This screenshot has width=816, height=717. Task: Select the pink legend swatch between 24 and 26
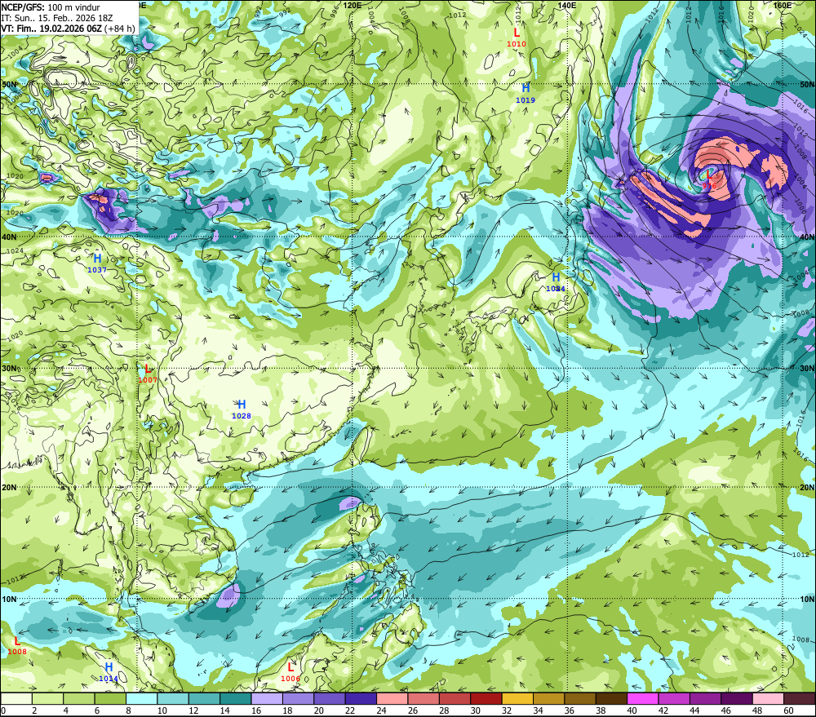tap(392, 698)
